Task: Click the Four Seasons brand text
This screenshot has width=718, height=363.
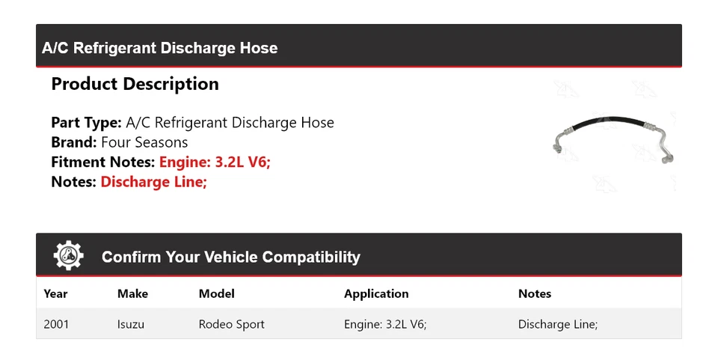Action: [144, 142]
